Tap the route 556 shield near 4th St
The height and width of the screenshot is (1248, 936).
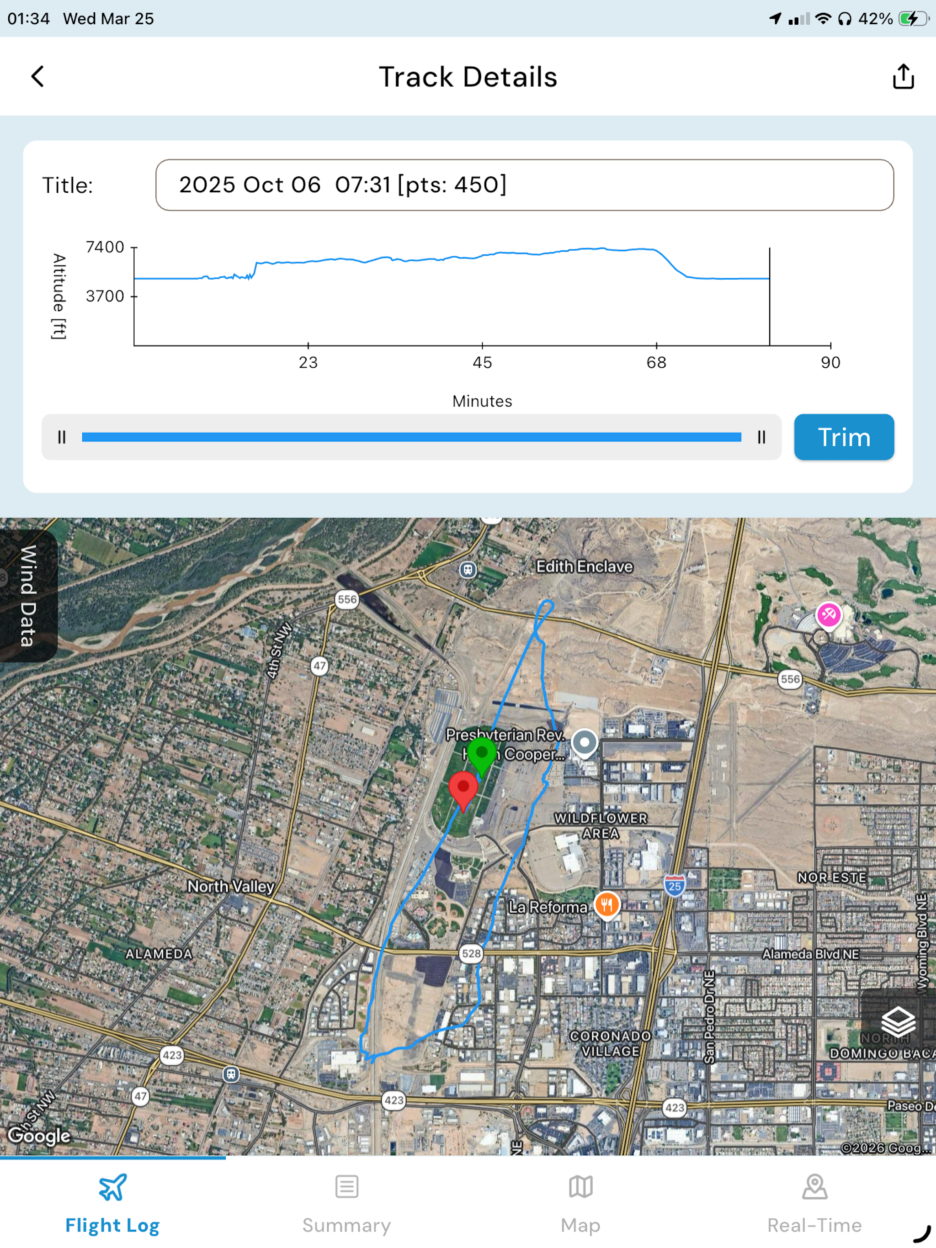(x=346, y=599)
